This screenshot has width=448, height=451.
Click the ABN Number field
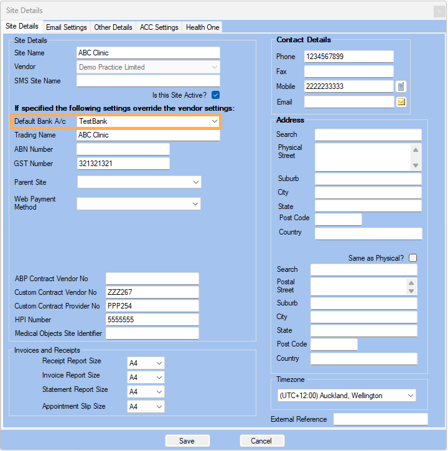click(123, 149)
